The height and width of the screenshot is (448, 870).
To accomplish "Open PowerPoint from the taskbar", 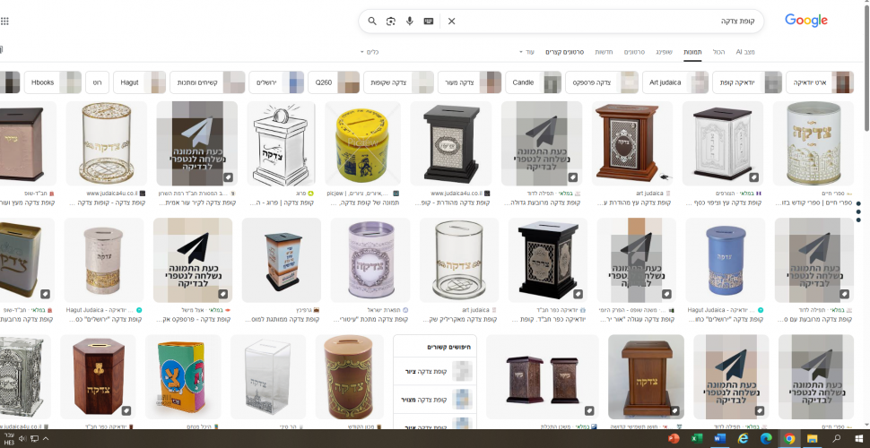I will 674,439.
